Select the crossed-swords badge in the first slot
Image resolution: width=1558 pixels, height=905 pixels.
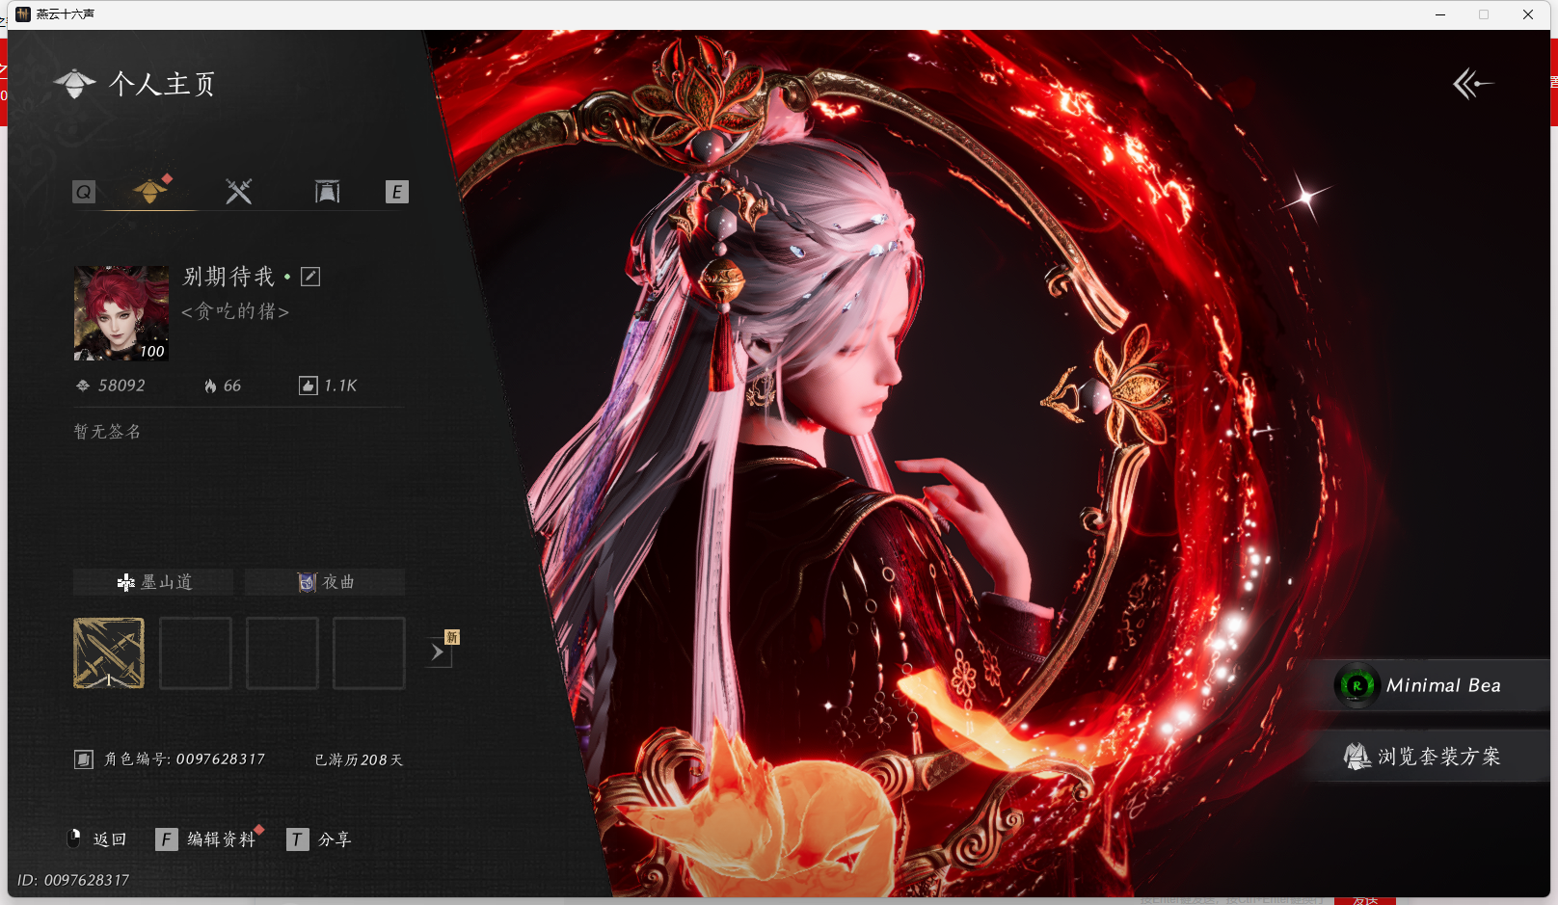[109, 653]
